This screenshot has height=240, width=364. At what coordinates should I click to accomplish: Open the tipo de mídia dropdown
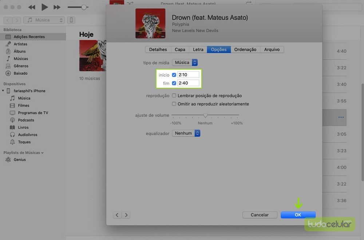point(185,63)
